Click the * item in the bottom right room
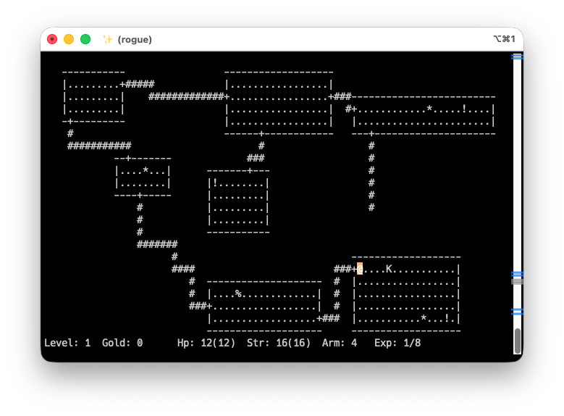The width and height of the screenshot is (564, 416). 424,317
